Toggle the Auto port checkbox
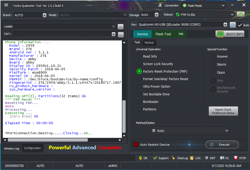 pyautogui.click(x=240, y=25)
